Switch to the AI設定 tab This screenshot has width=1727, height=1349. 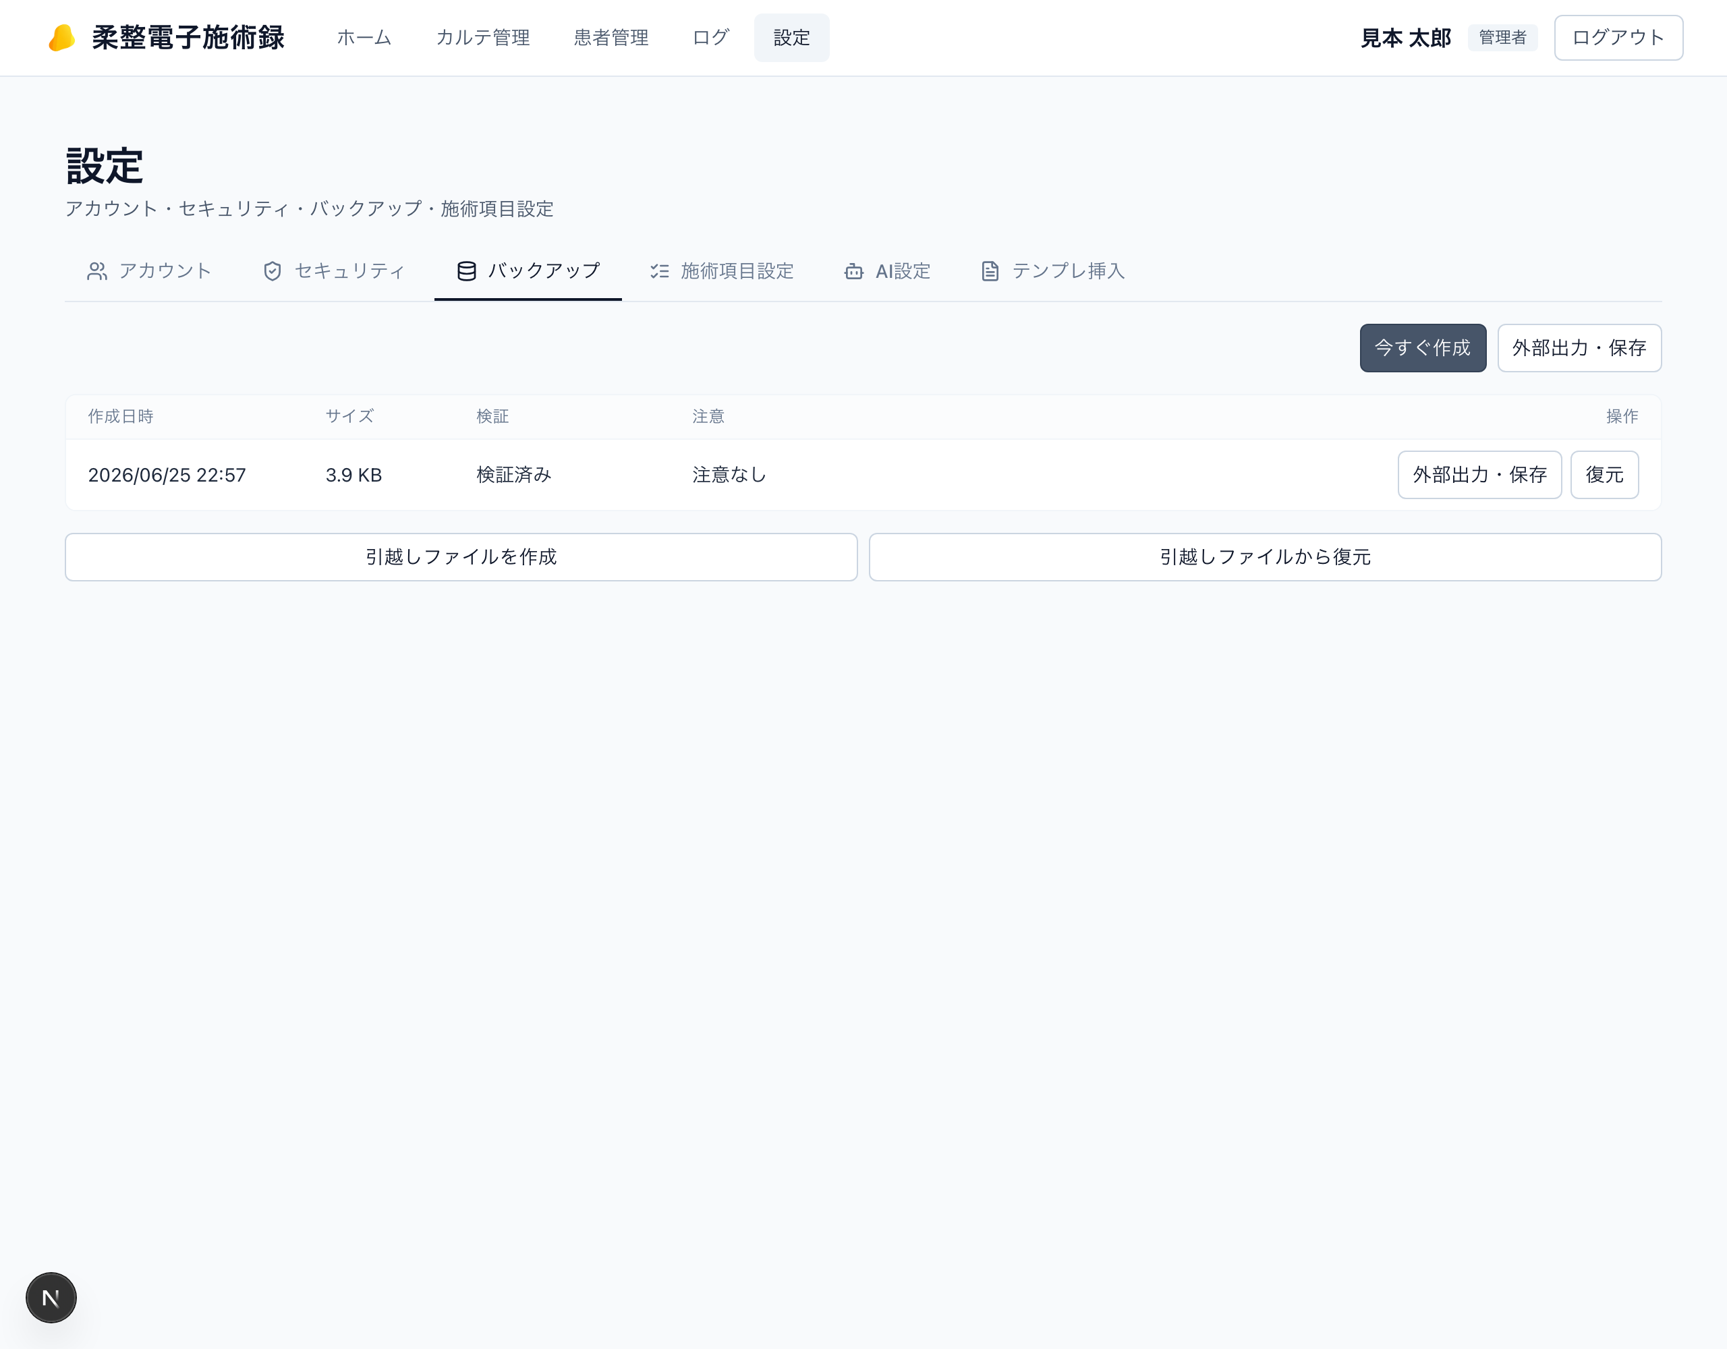887,271
